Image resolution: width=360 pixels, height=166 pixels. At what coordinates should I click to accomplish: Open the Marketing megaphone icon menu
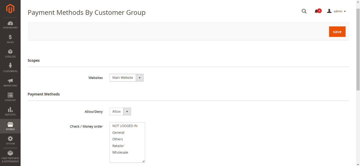pos(10,82)
